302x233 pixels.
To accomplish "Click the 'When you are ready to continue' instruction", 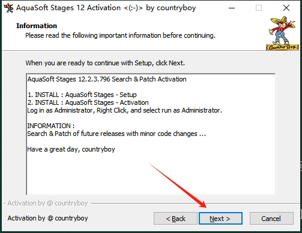I will [x=105, y=63].
